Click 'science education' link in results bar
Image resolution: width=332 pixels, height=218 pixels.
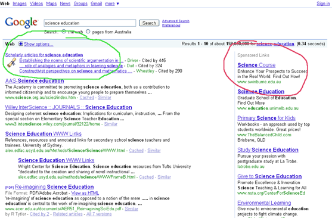pos(275,44)
